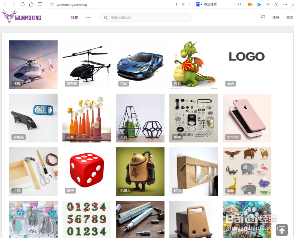
Task: Open the reading list panel
Action: click(x=40, y=4)
